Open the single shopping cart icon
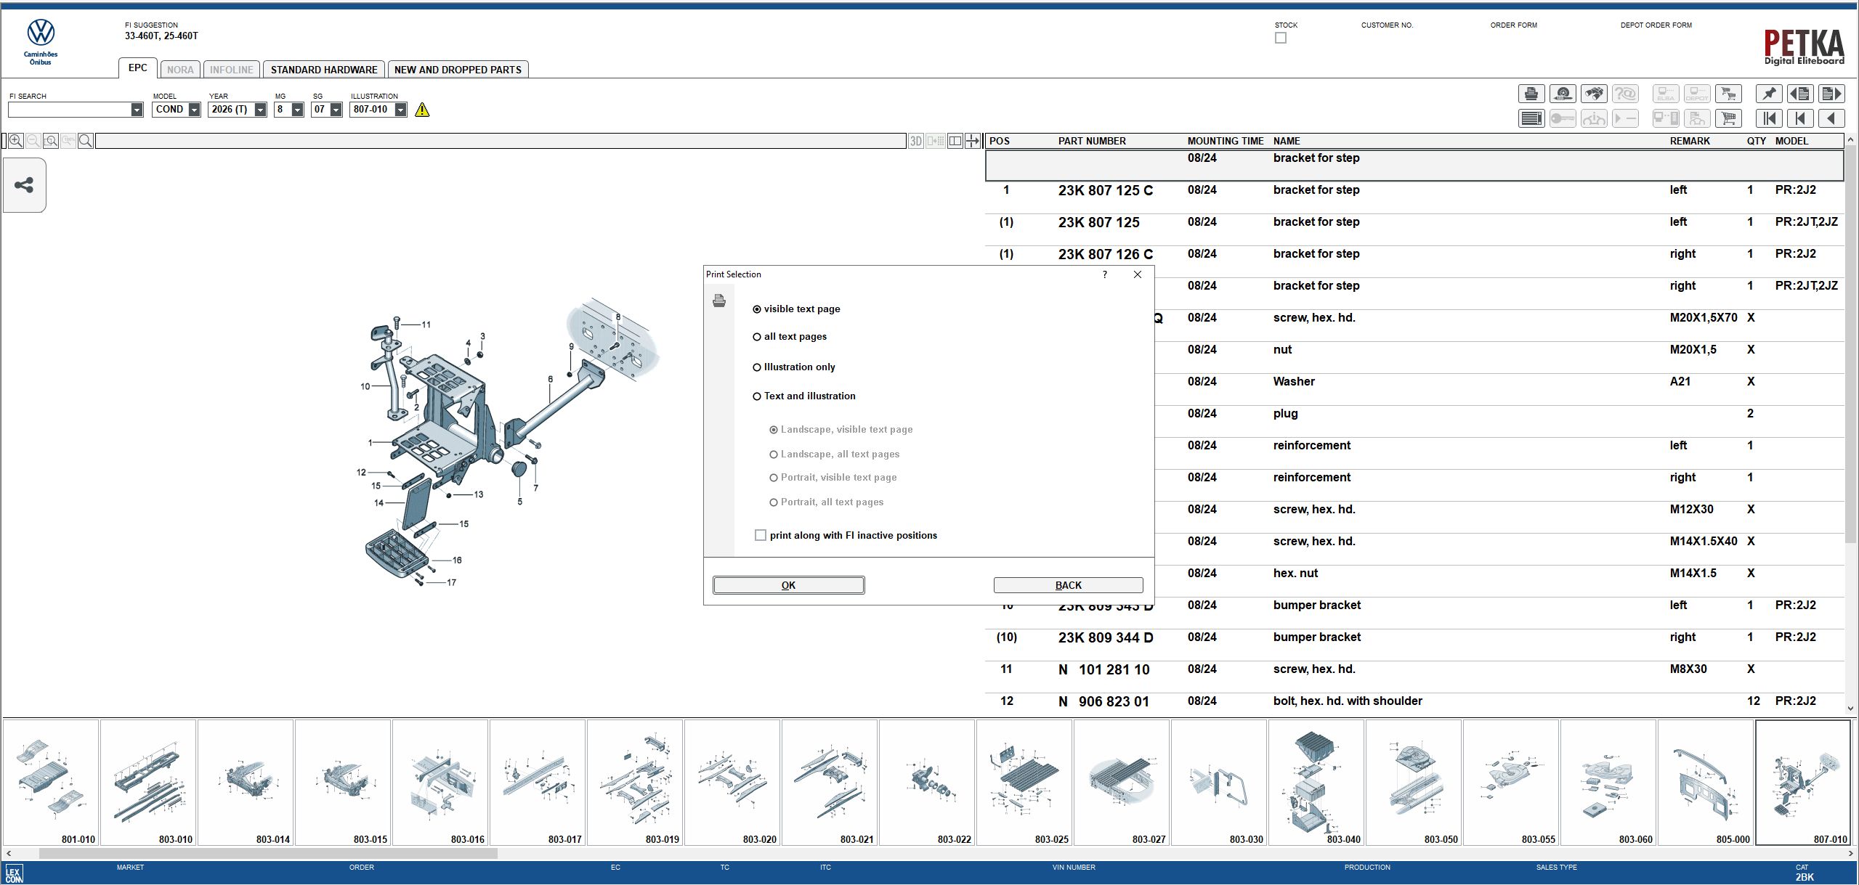Screen dimensions: 1859x885 click(x=1728, y=118)
